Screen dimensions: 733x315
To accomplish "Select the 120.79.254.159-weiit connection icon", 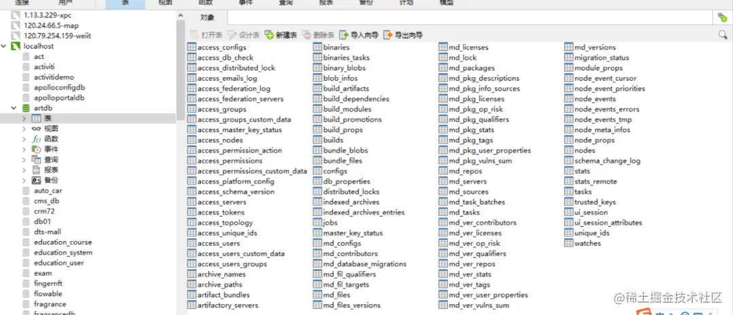I will click(16, 35).
